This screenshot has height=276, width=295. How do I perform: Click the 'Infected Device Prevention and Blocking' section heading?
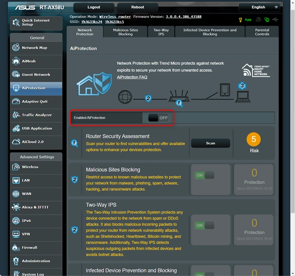(131, 271)
